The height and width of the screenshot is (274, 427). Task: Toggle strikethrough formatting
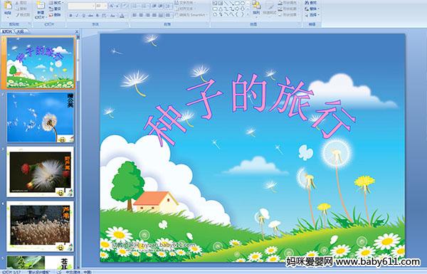(90, 16)
